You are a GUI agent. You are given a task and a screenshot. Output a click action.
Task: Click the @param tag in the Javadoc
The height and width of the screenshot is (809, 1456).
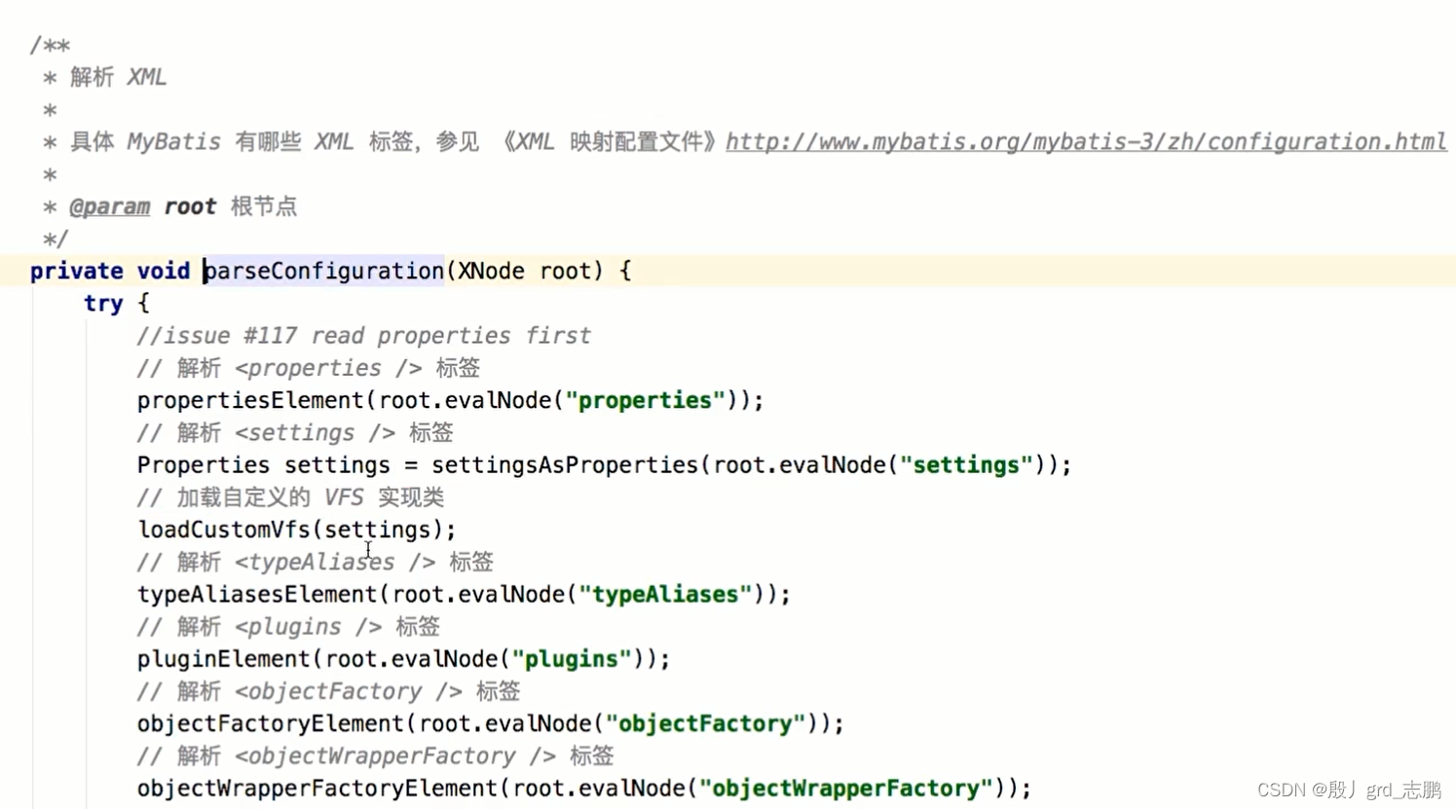pos(110,206)
